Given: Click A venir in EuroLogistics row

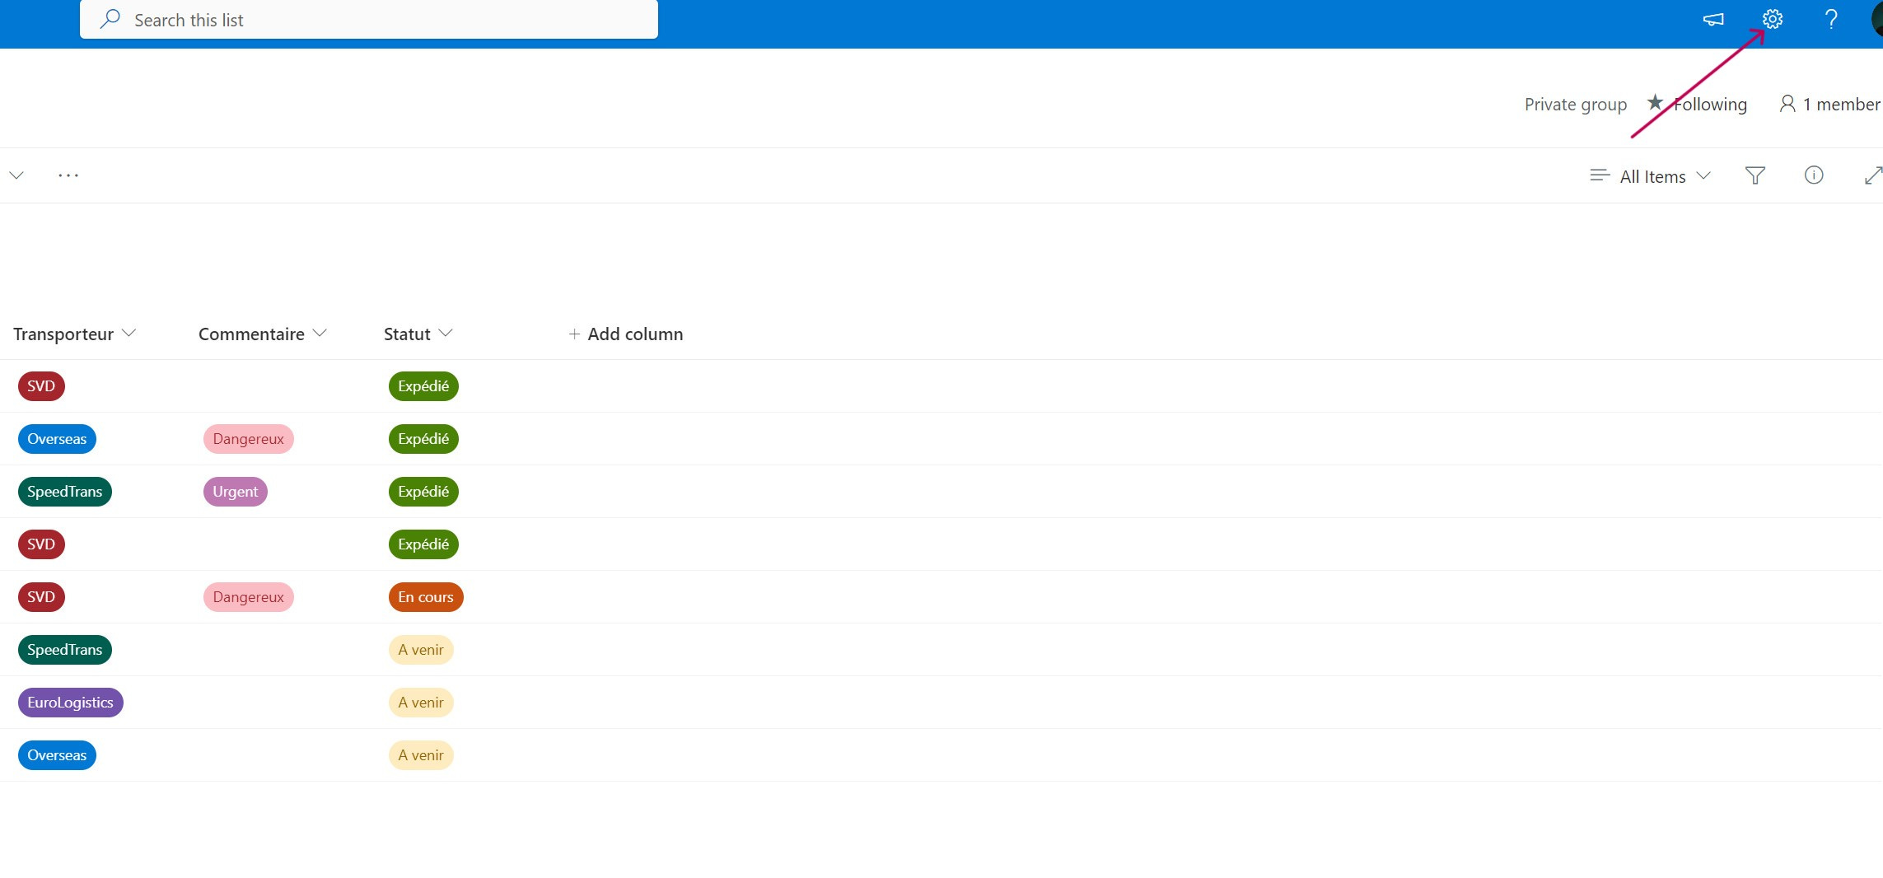Looking at the screenshot, I should pyautogui.click(x=421, y=703).
